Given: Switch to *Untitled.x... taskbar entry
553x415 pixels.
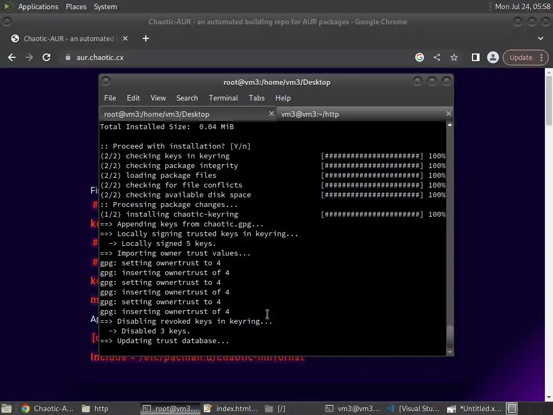Looking at the screenshot, I should pos(474,409).
